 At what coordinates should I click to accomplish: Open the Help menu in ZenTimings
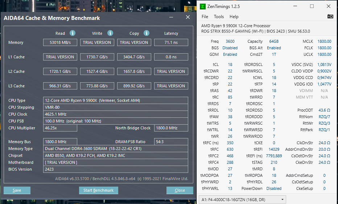tap(234, 17)
